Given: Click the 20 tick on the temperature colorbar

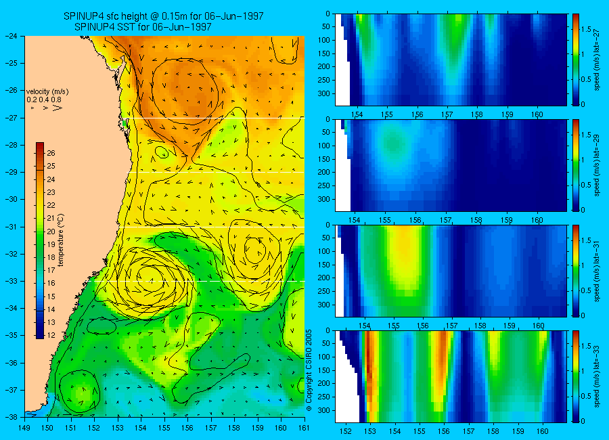Looking at the screenshot, I should tap(51, 232).
